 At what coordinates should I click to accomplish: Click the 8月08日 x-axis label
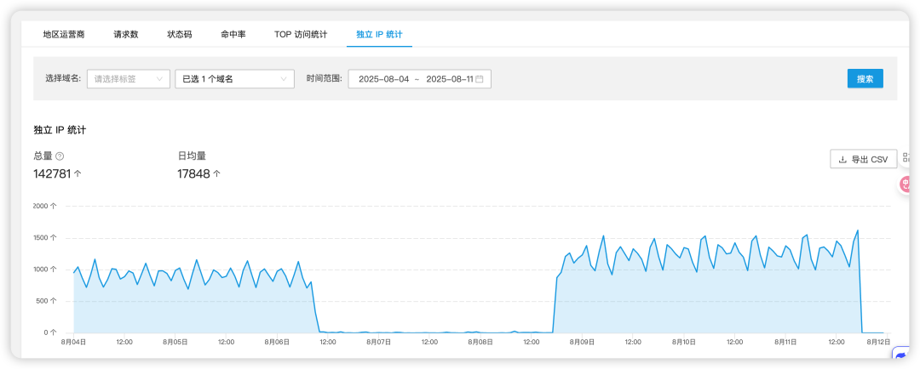point(480,342)
